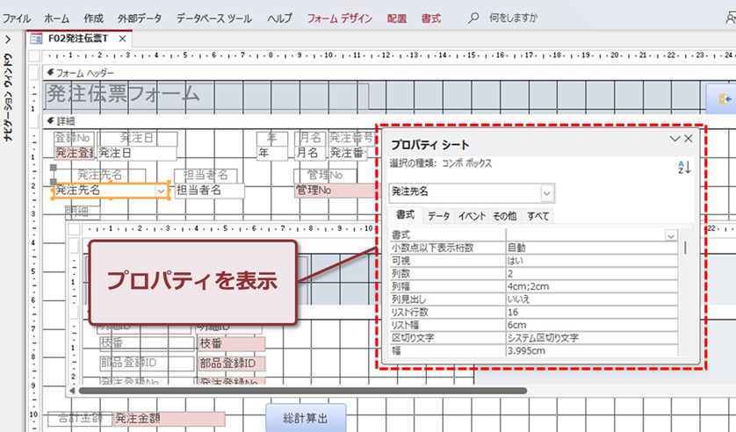Click the 列数 property value 2
This screenshot has height=432, width=736.
pos(592,273)
